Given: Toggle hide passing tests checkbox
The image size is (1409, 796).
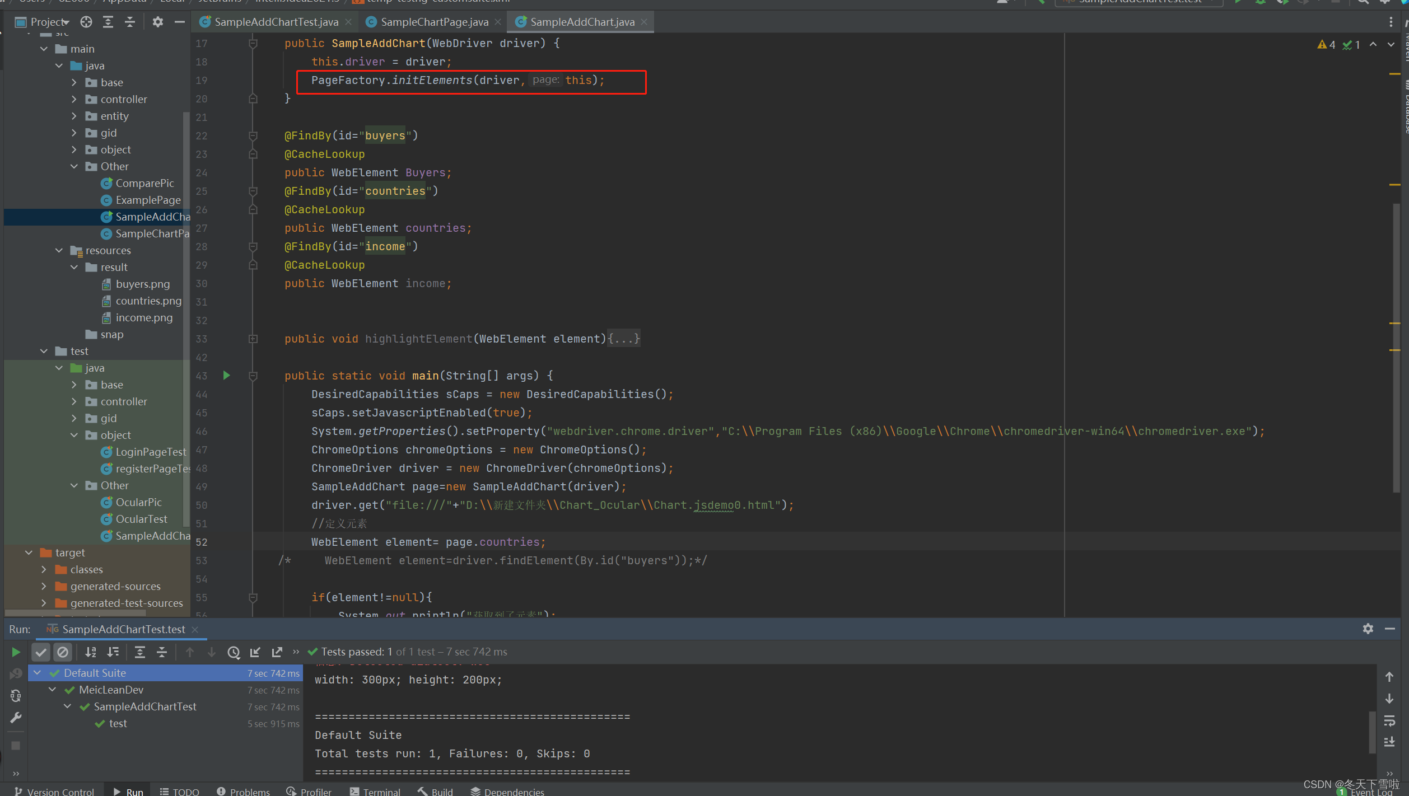Looking at the screenshot, I should tap(40, 651).
